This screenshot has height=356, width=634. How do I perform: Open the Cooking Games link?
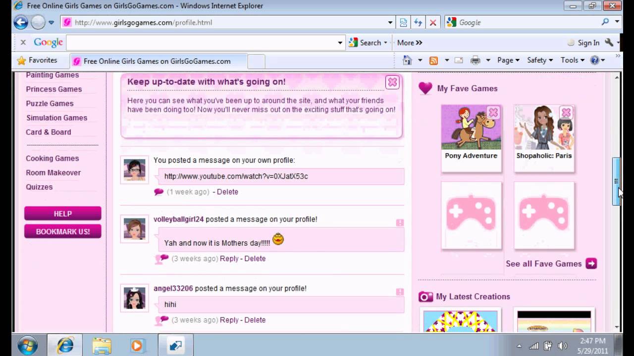[x=53, y=158]
